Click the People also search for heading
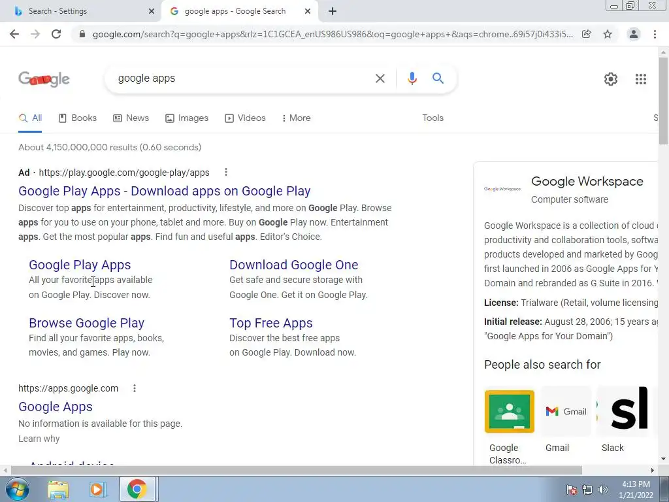This screenshot has width=669, height=502. point(542,365)
